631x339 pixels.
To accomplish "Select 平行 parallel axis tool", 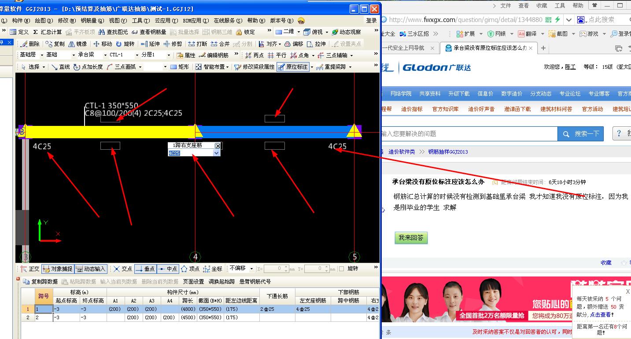I will pyautogui.click(x=277, y=55).
